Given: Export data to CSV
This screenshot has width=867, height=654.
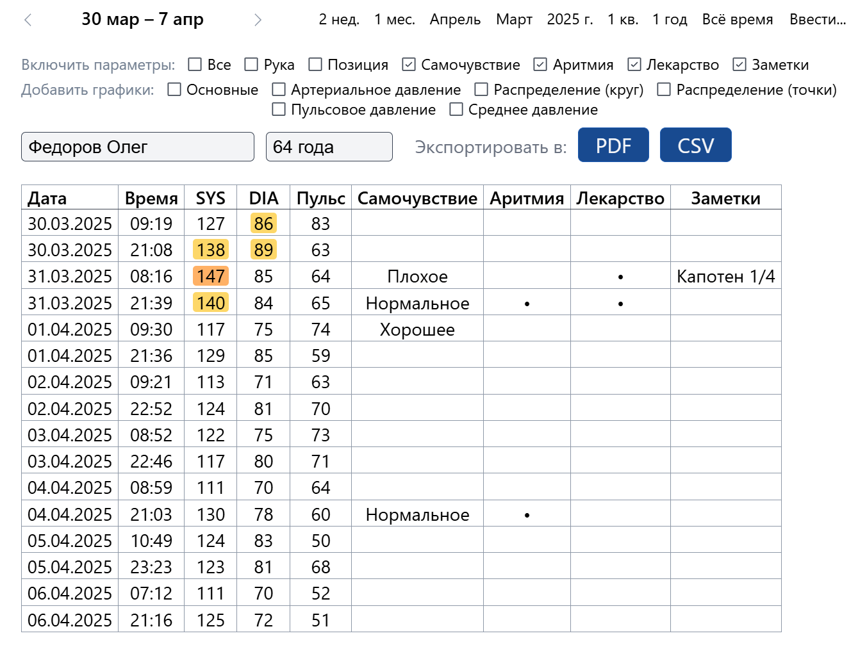Looking at the screenshot, I should point(695,145).
